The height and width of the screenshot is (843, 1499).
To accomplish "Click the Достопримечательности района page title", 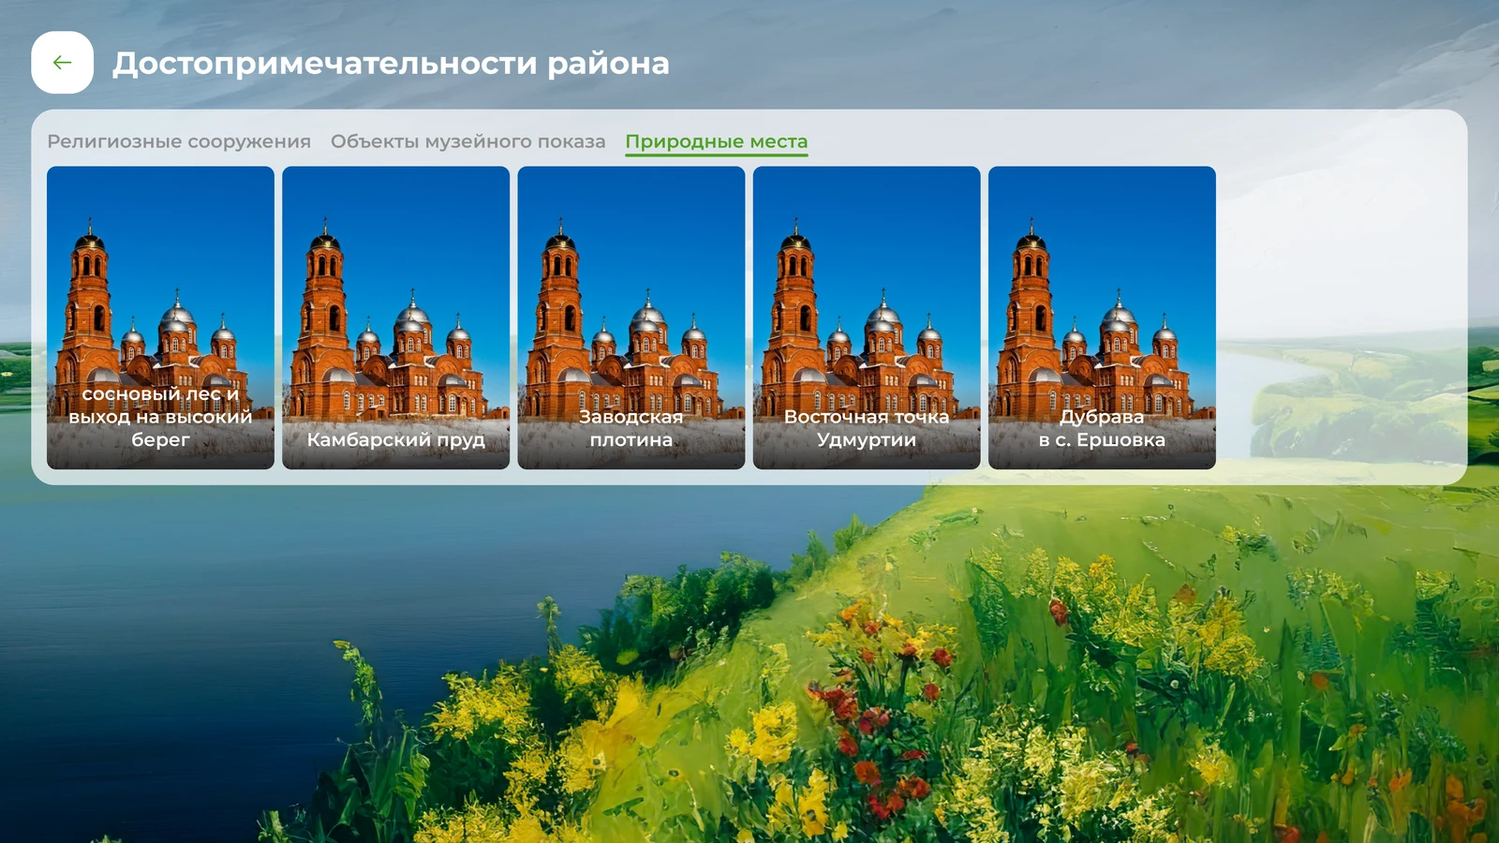I will point(391,64).
